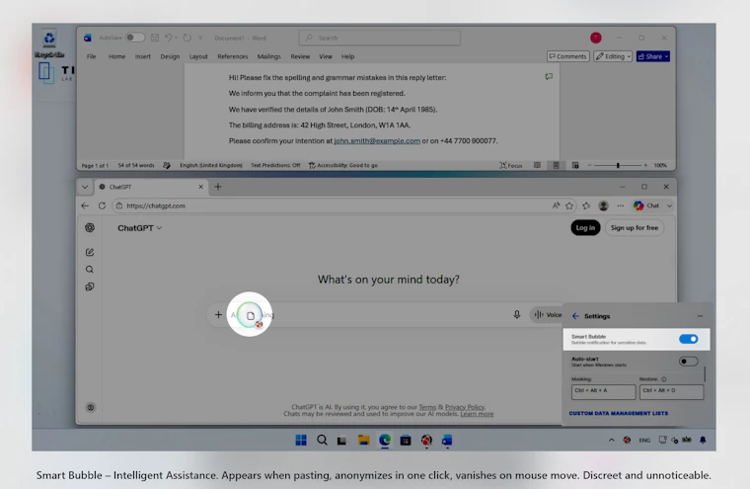Click English (United Kingdom) language indicator
Image resolution: width=750 pixels, height=489 pixels.
pyautogui.click(x=211, y=165)
